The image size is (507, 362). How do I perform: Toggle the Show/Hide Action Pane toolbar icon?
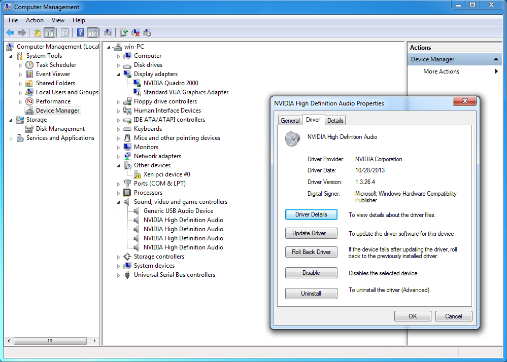coord(92,32)
